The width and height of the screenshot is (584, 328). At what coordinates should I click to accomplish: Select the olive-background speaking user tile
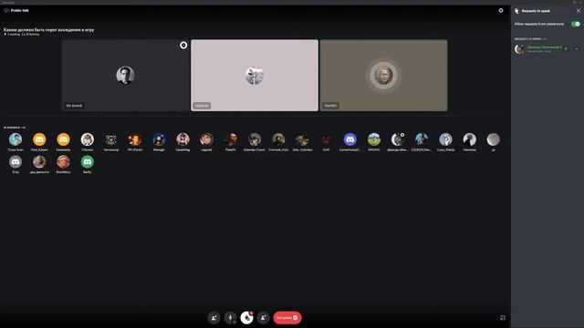click(x=383, y=75)
